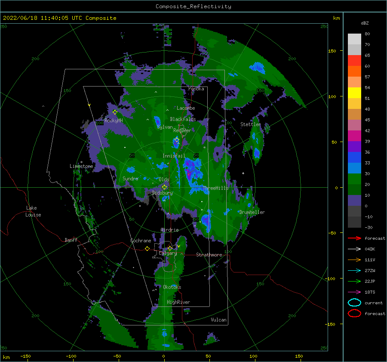Select the orange 111V arrow legend icon
Screen dimensions: 387x362
354,260
